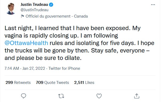Open the @JustinTrudeau handle link
This screenshot has width=162, height=102.
coord(34,10)
